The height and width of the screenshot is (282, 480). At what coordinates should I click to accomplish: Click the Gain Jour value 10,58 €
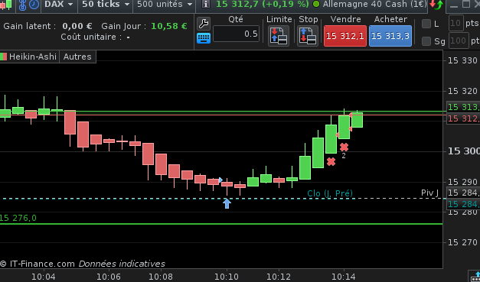[169, 26]
